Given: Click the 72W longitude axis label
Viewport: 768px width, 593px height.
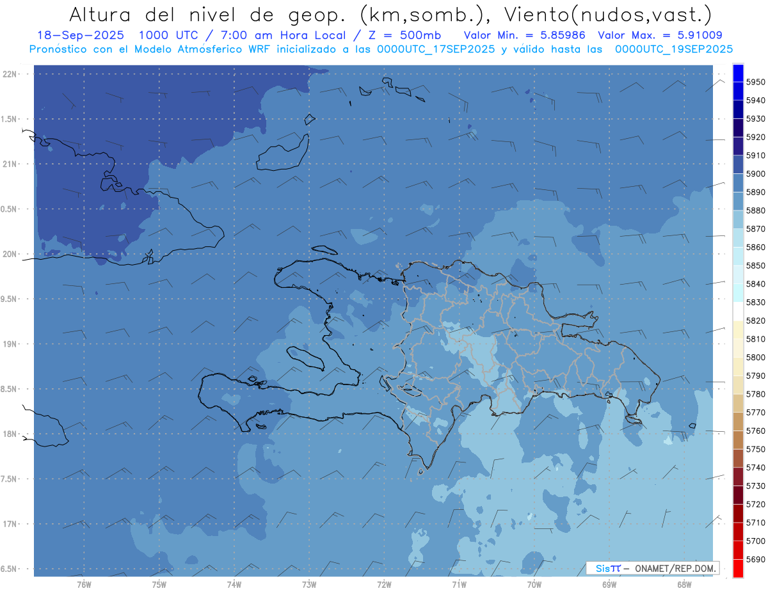Looking at the screenshot, I should point(384,584).
